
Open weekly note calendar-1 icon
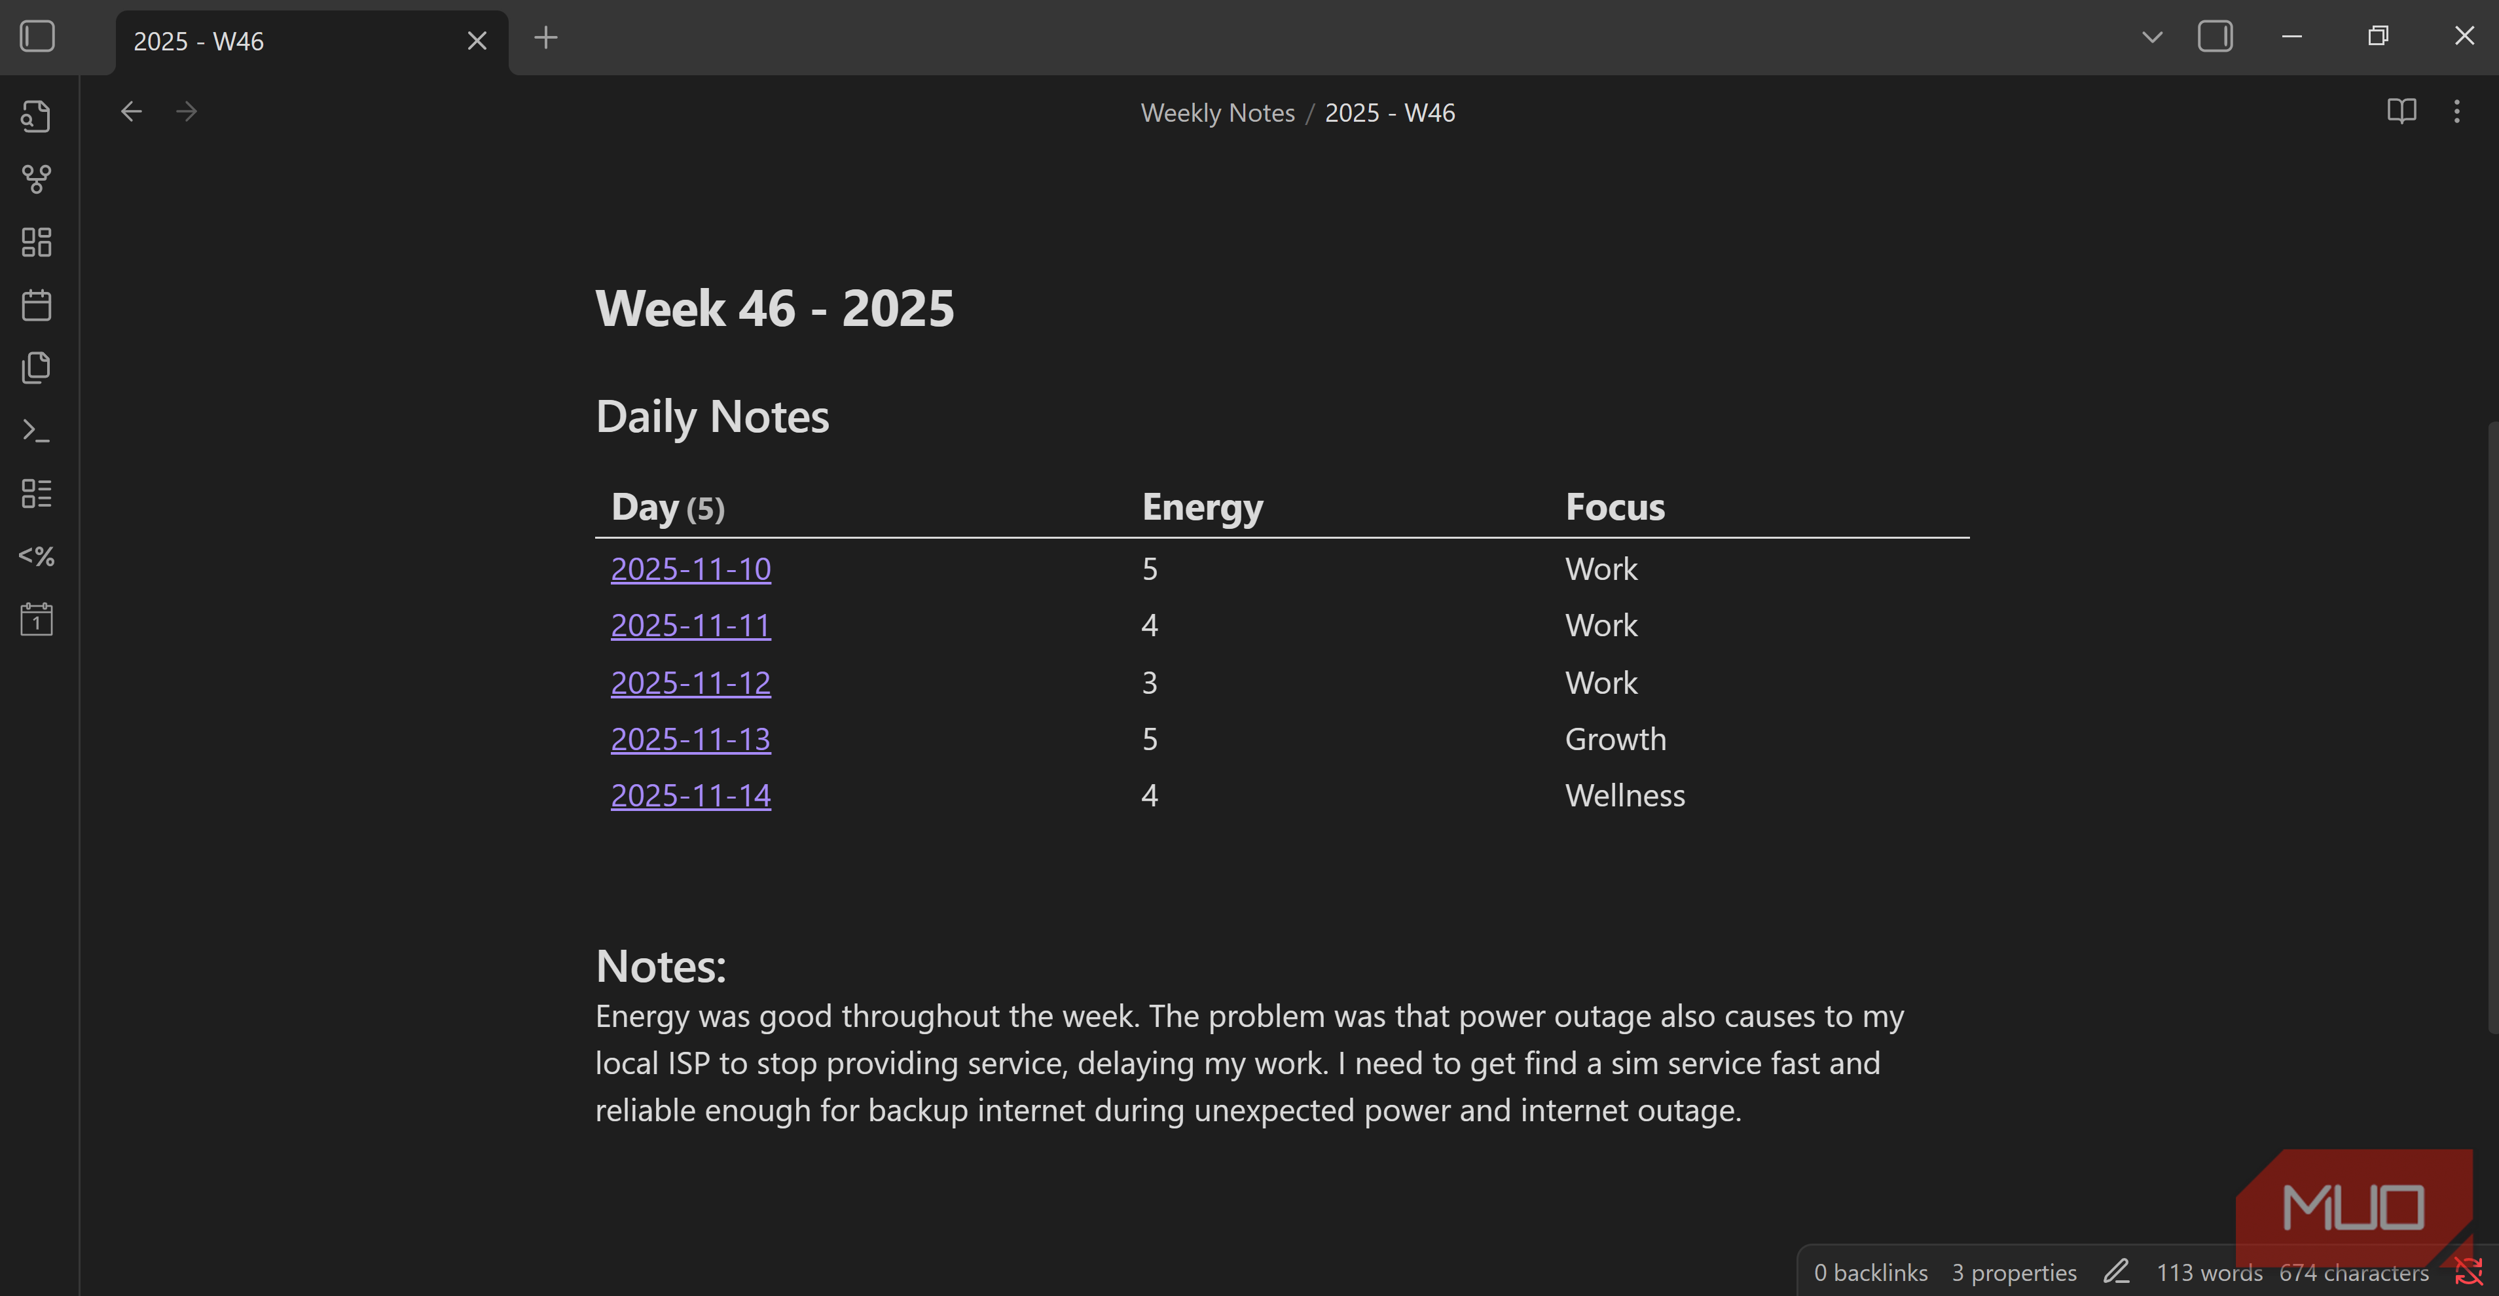(x=36, y=619)
